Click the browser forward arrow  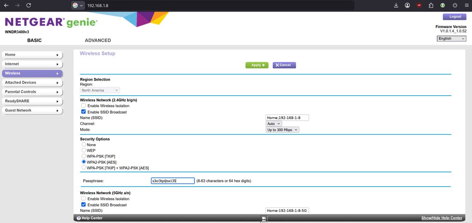pos(18,6)
